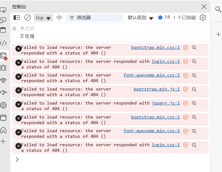
Task: Click the 筛选器 filter input field
Action: point(94,18)
